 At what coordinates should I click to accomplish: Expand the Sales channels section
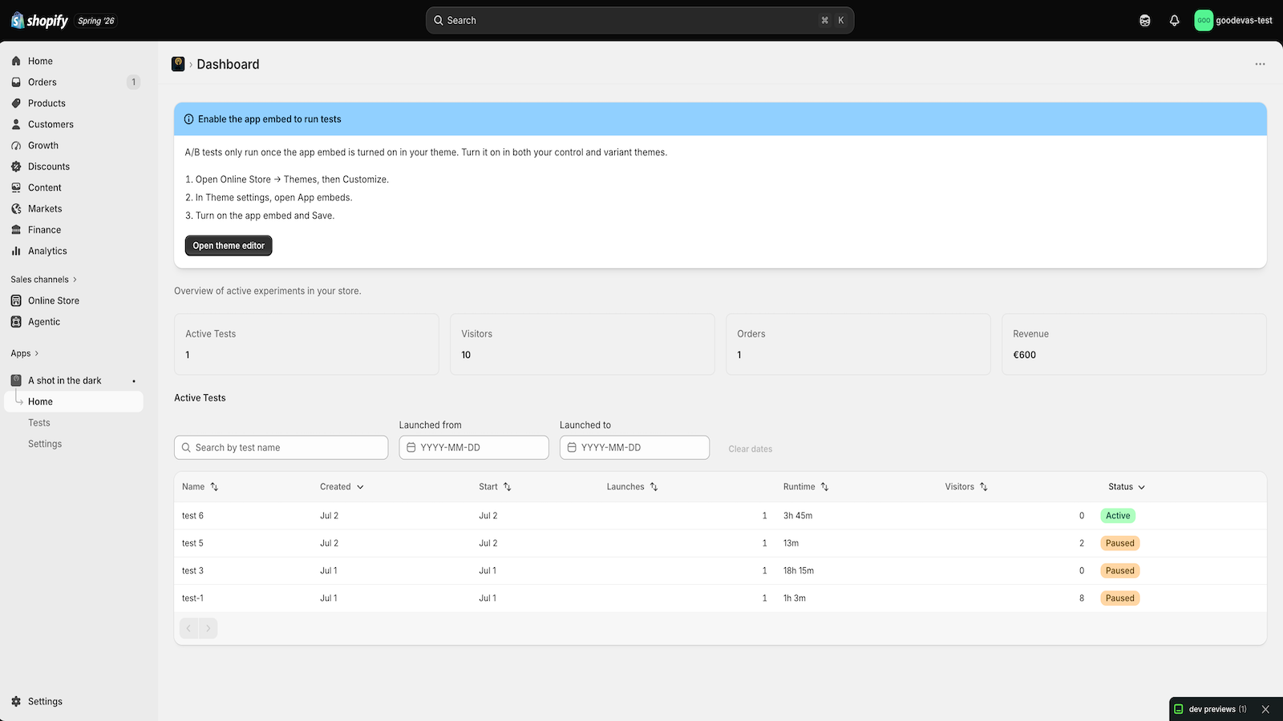click(x=44, y=280)
